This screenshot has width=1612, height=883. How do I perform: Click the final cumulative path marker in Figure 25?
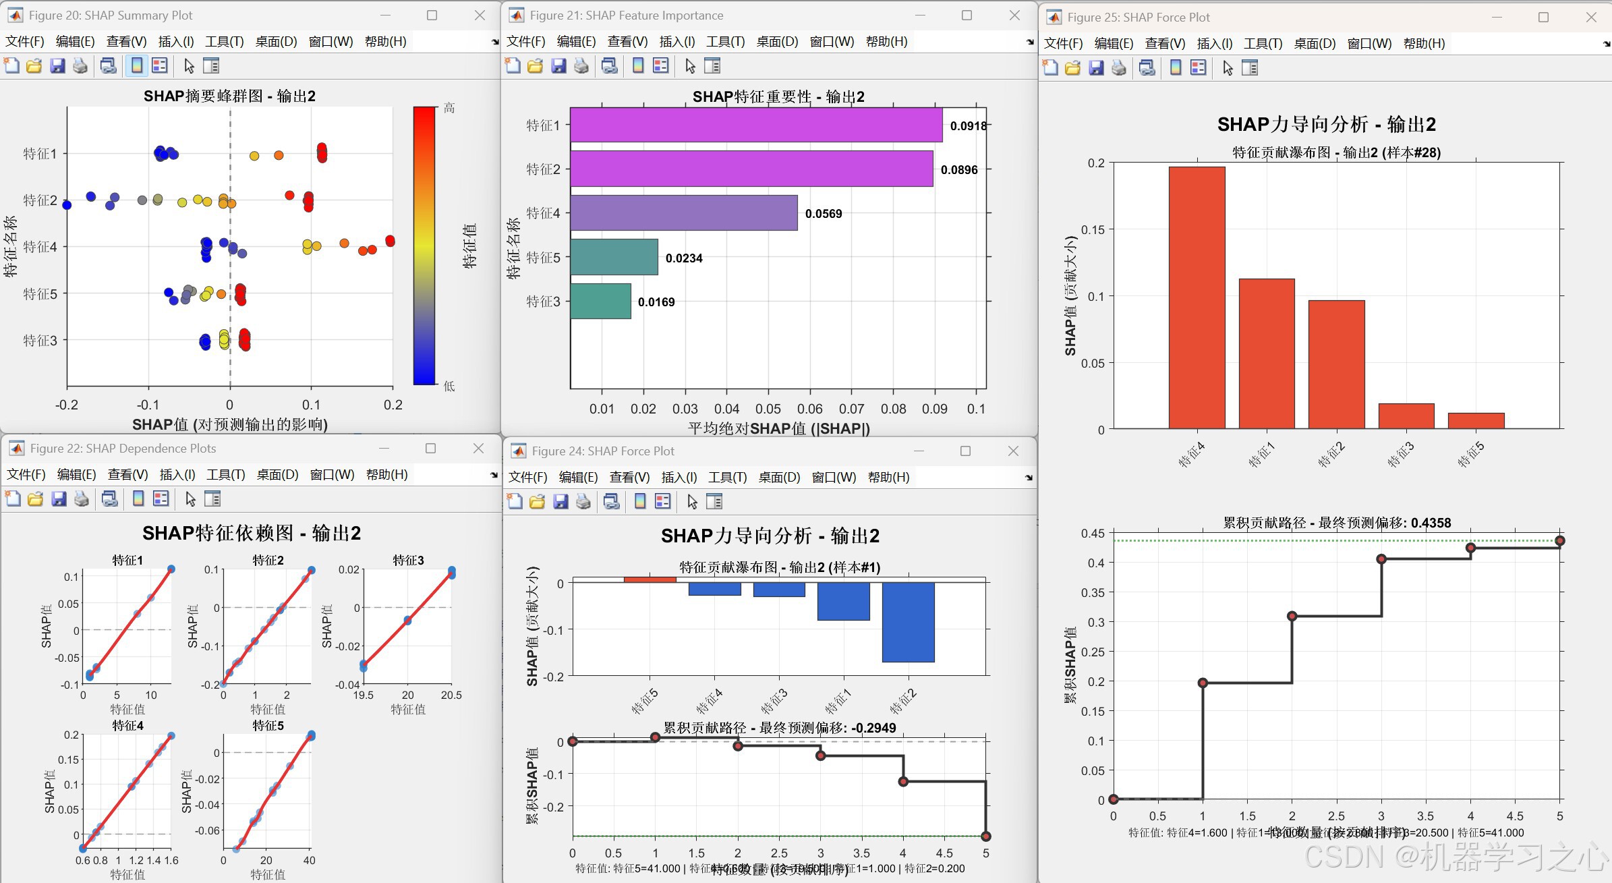[1559, 540]
